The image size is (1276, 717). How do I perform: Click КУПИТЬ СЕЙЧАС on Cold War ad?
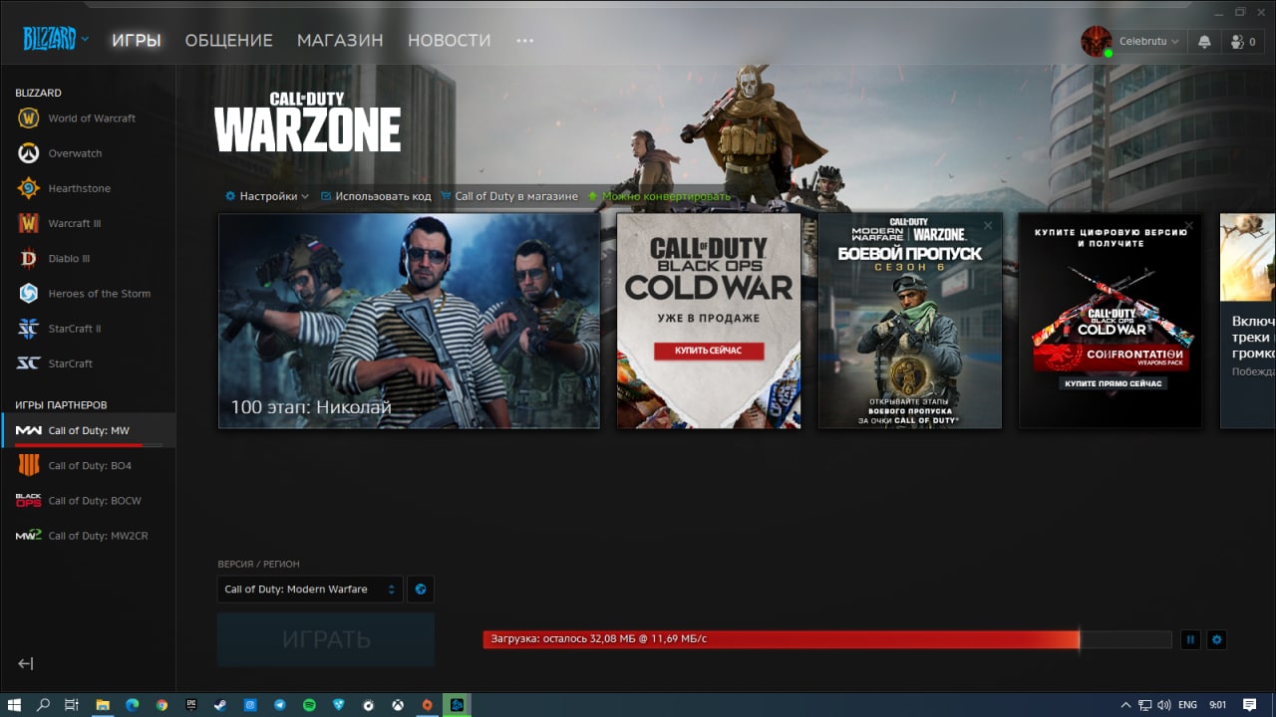click(x=708, y=351)
